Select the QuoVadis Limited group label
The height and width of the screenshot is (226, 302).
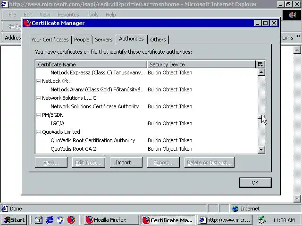(61, 132)
